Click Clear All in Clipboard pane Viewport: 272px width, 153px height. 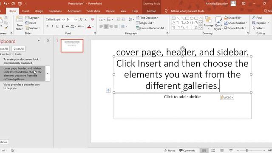[x=19, y=49]
